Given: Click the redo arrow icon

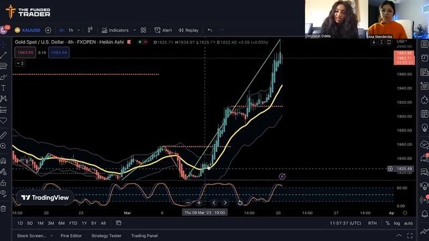Looking at the screenshot, I should pyautogui.click(x=221, y=30).
